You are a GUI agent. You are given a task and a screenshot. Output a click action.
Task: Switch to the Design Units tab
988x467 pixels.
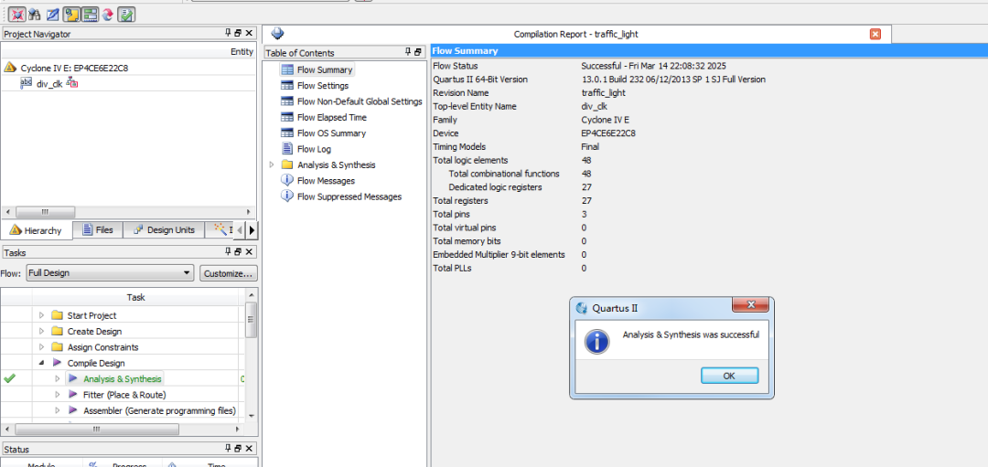164,229
